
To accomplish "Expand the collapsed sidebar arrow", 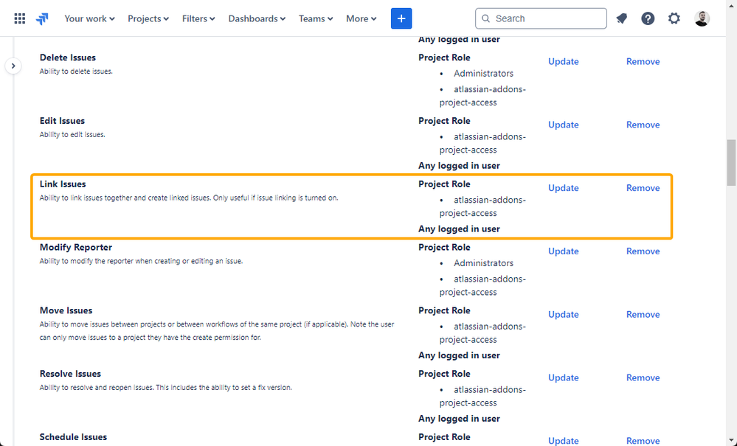I will tap(13, 66).
